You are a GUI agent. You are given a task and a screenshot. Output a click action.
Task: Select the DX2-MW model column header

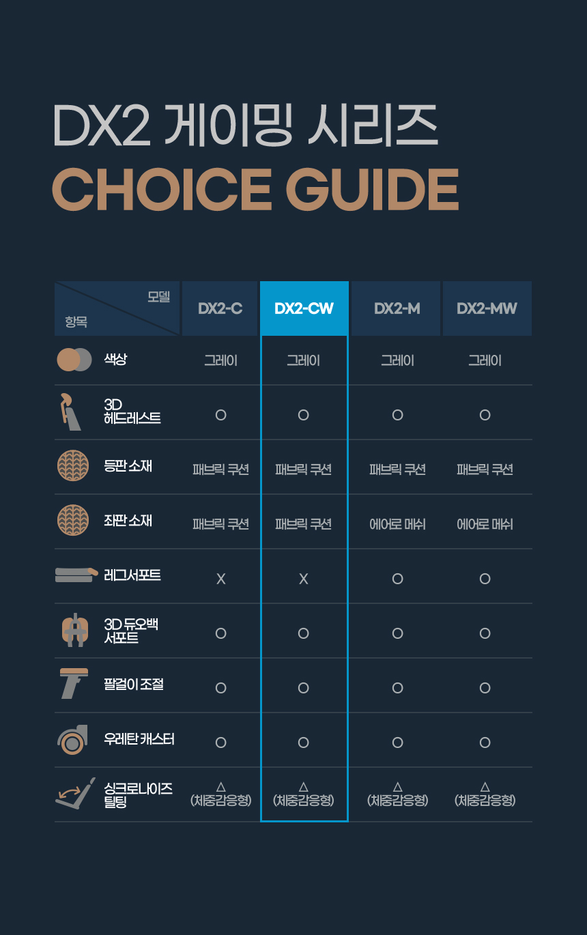pyautogui.click(x=487, y=308)
